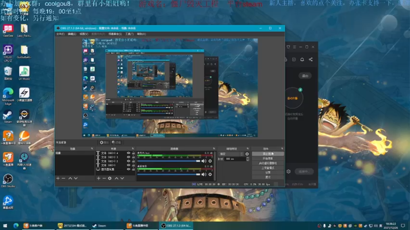
Task: Open the 编辑(E) menu
Action: tap(72, 34)
